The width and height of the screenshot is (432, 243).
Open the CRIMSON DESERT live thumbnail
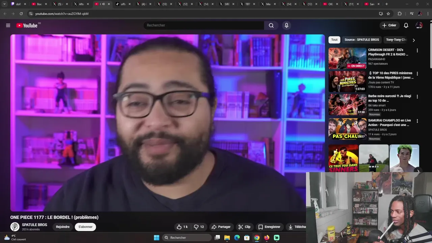(x=347, y=58)
